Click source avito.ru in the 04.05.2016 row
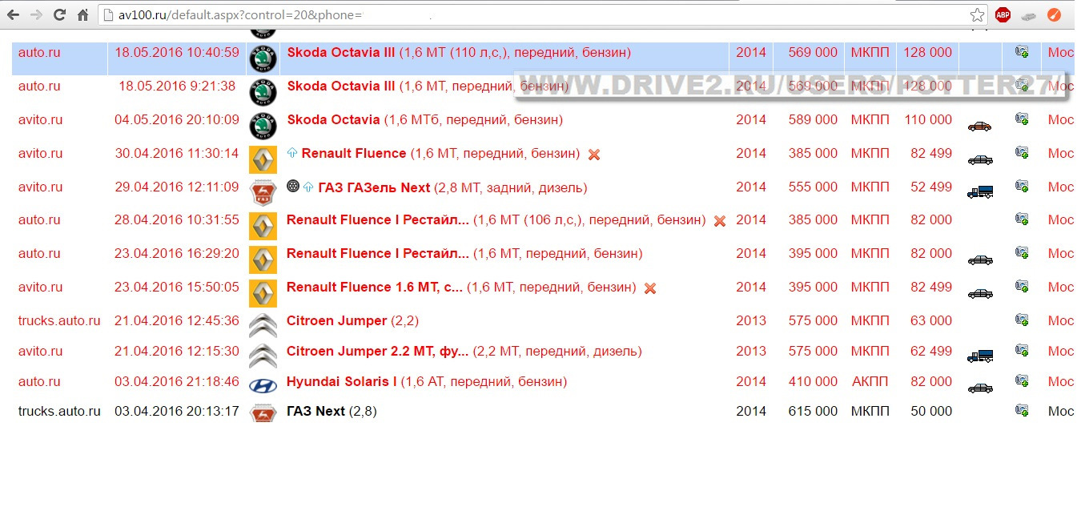Screen dimensions: 1089x519 point(40,119)
